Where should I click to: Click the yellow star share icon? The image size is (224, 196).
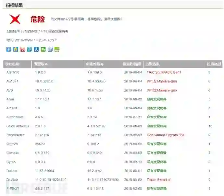[x=16, y=49]
